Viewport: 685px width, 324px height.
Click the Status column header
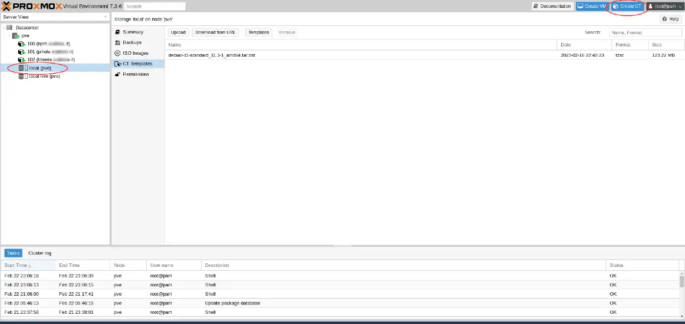[x=642, y=265]
